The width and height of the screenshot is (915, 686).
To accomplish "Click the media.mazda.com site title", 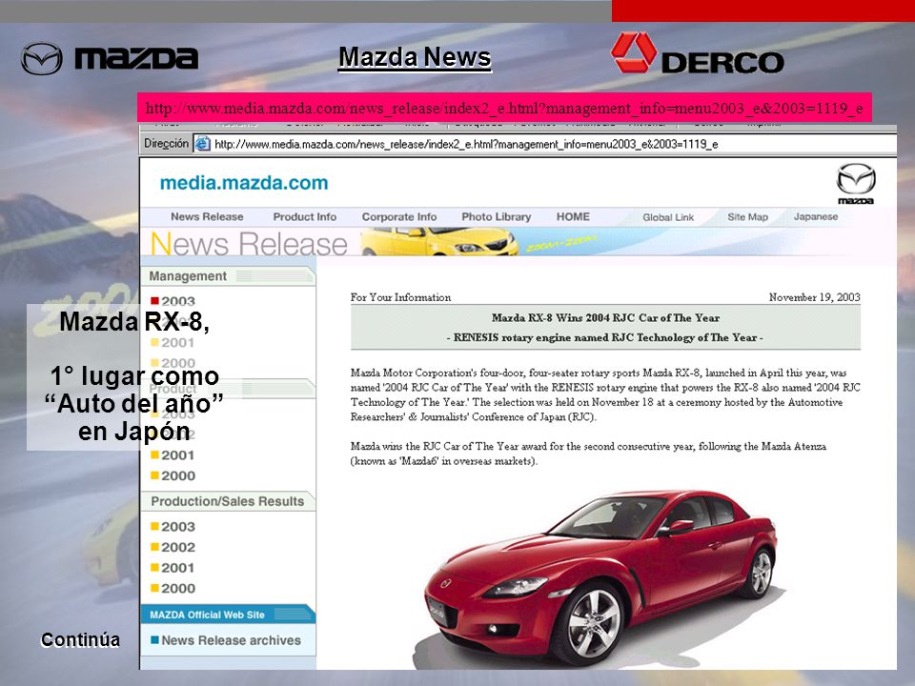I will (244, 183).
